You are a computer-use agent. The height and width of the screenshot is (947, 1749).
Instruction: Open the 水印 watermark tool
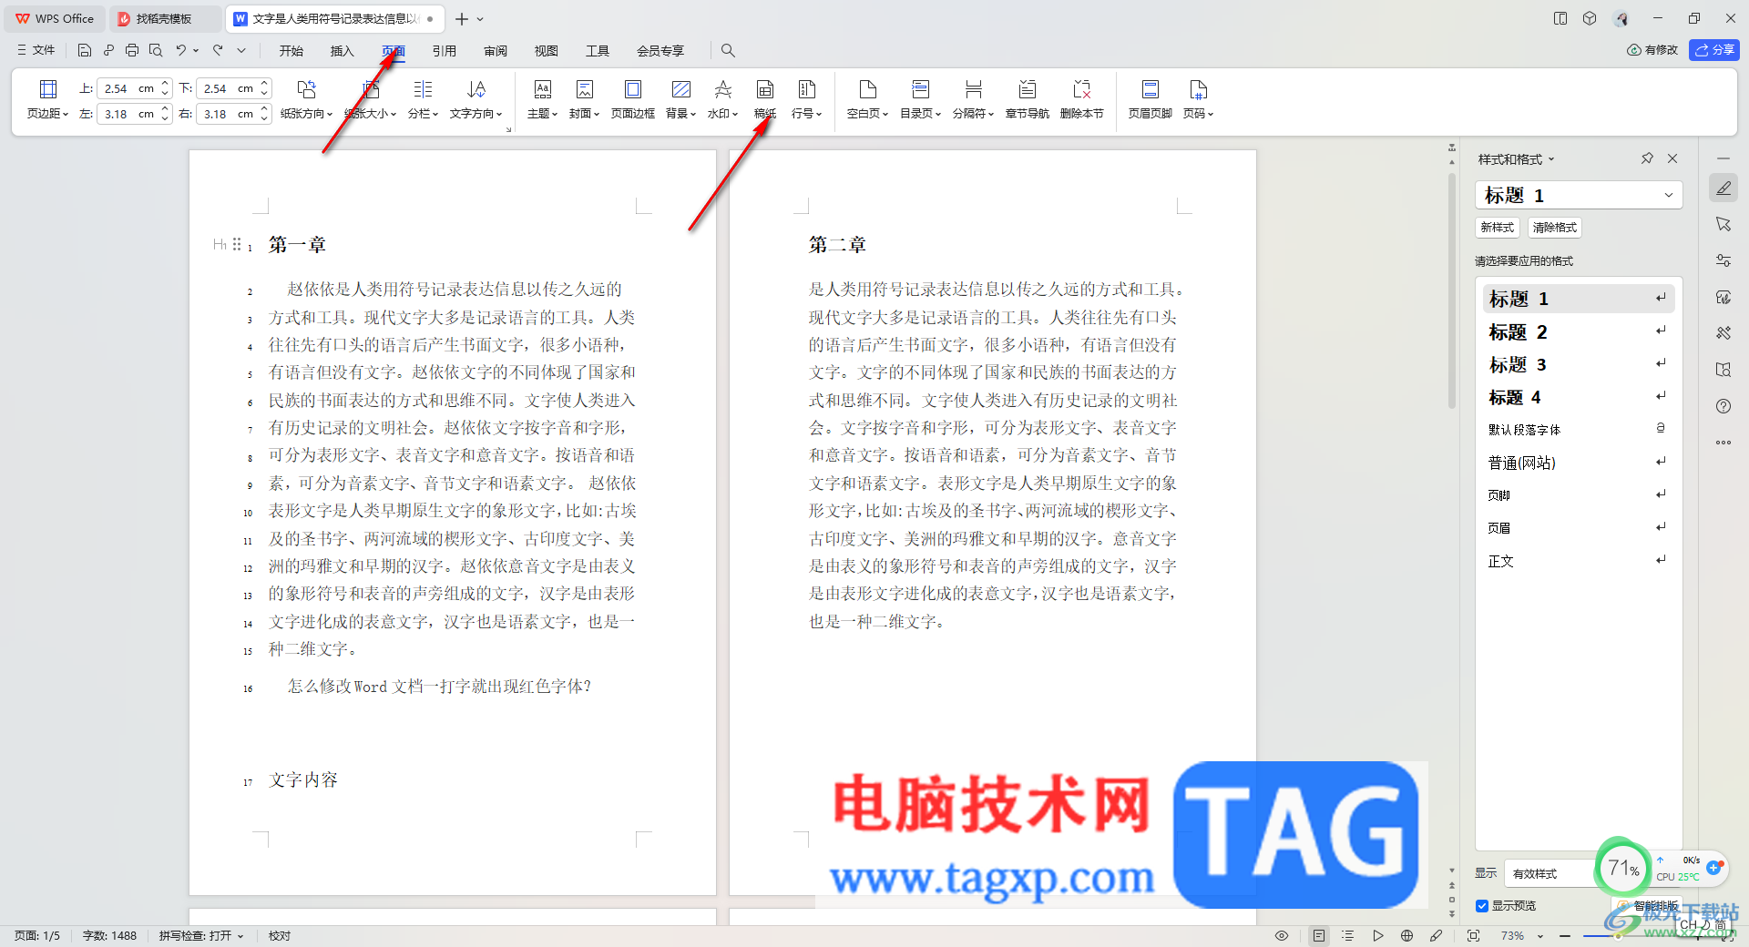pyautogui.click(x=722, y=99)
